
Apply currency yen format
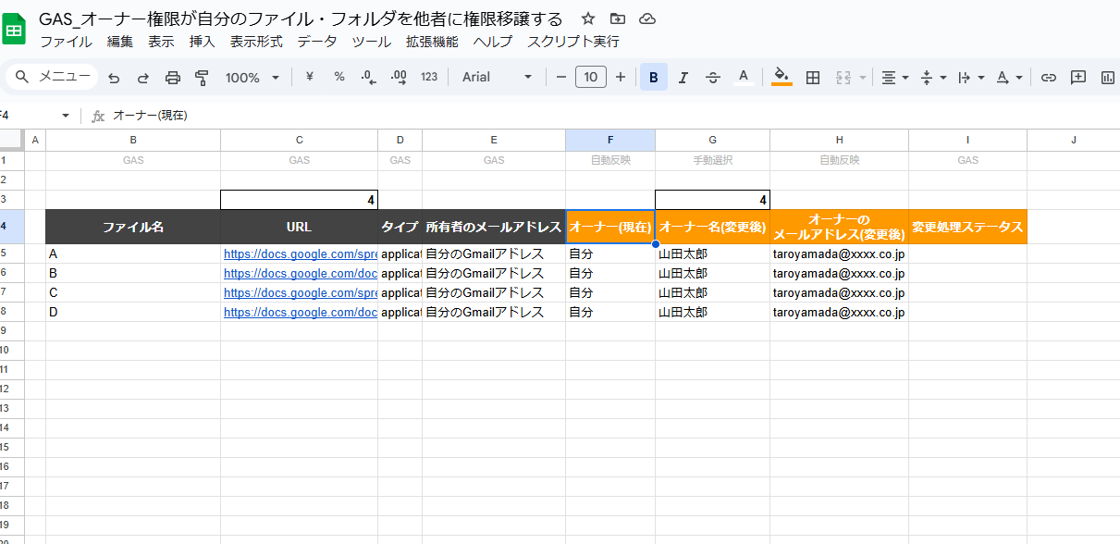click(x=310, y=77)
